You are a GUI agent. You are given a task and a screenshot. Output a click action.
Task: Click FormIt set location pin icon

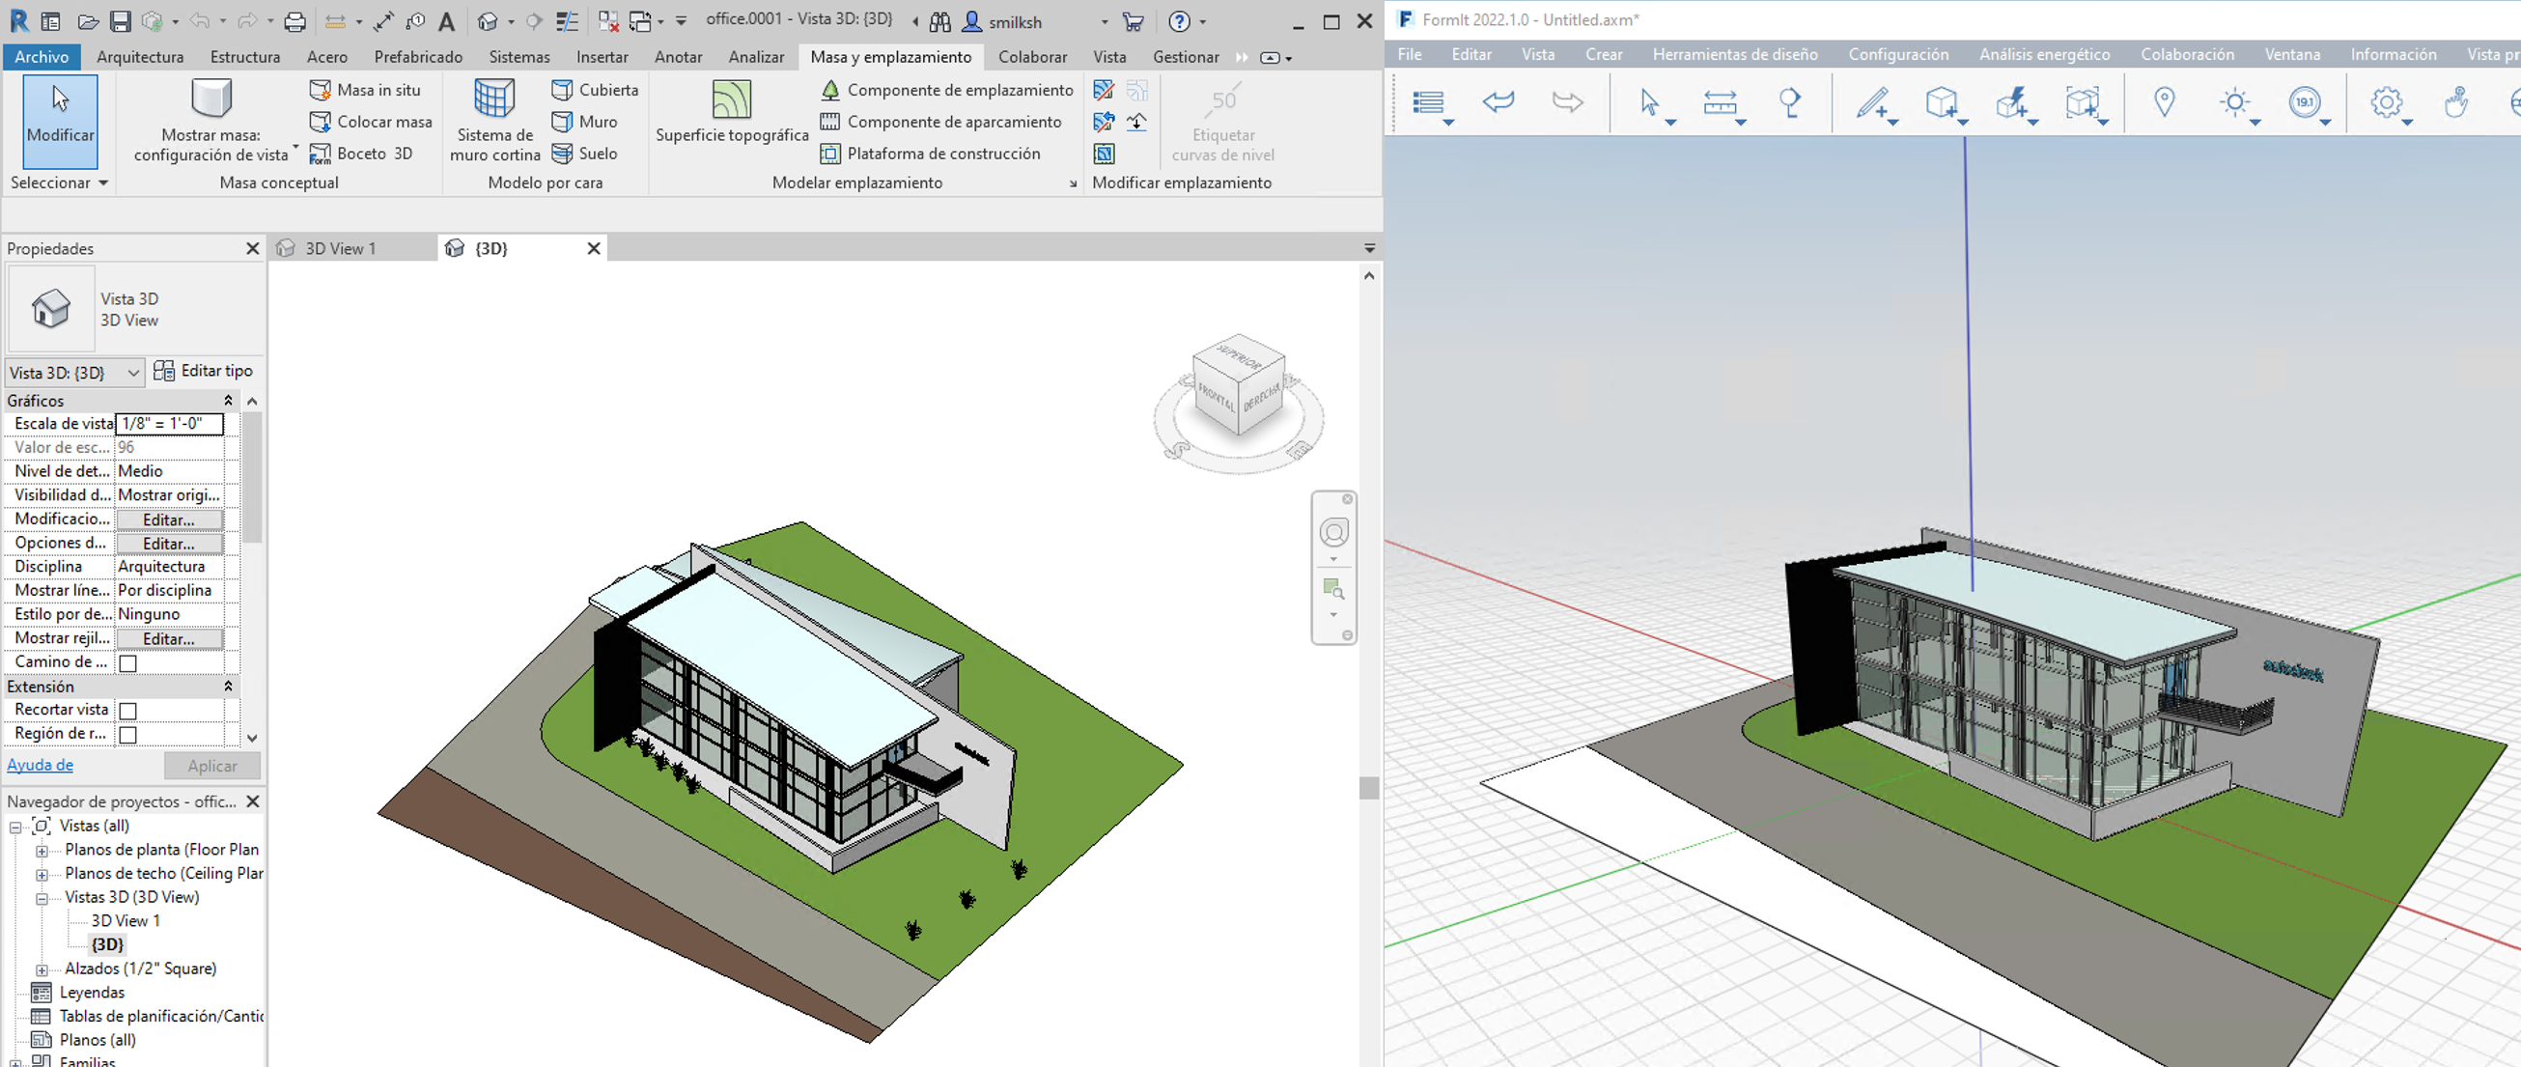pos(2164,101)
